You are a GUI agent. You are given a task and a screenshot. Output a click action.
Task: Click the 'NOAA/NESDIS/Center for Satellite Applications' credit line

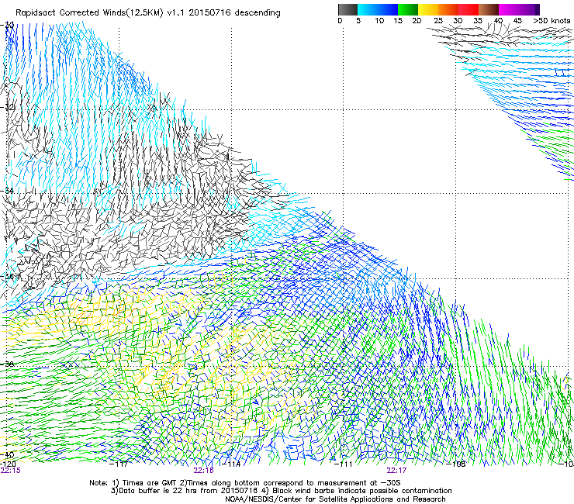335,499
